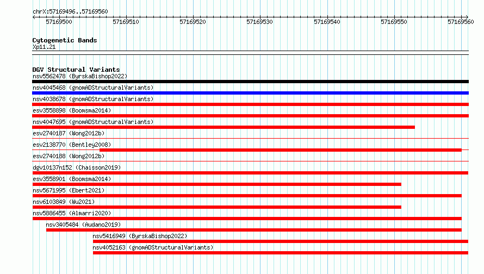This screenshot has width=484, height=274.
Task: Select the red esv3558901 variant bar
Action: point(216,184)
